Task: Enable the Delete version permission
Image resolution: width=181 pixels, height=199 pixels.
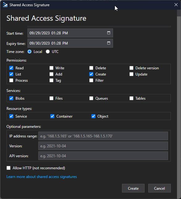Action: pos(131,68)
